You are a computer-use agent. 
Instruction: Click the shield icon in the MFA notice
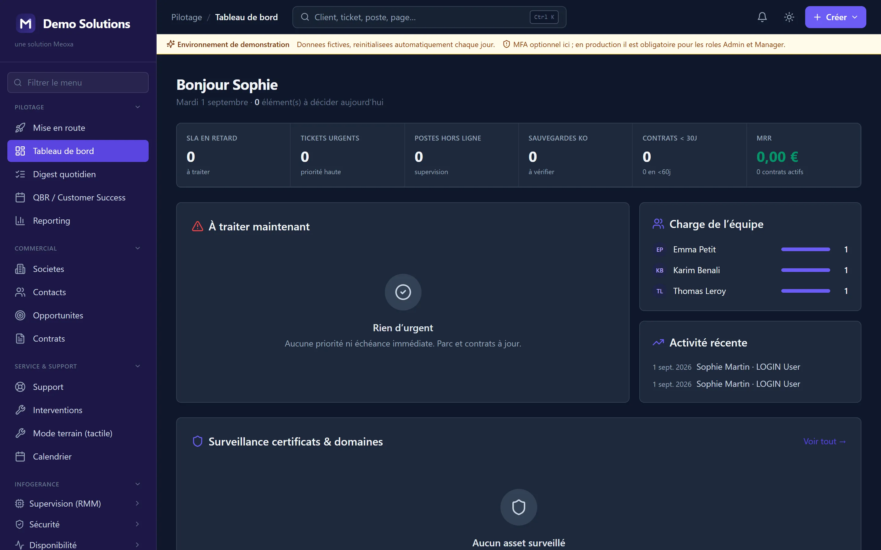click(x=506, y=44)
